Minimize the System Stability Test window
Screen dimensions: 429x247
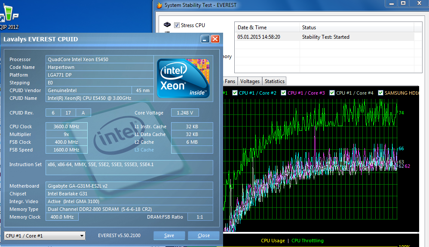pos(392,3)
